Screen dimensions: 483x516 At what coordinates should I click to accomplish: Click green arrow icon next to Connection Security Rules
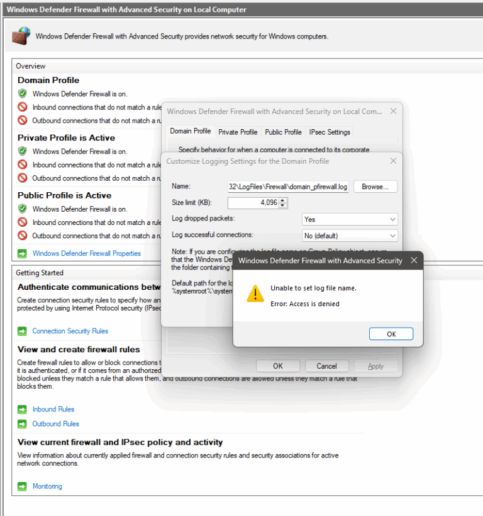(22, 331)
